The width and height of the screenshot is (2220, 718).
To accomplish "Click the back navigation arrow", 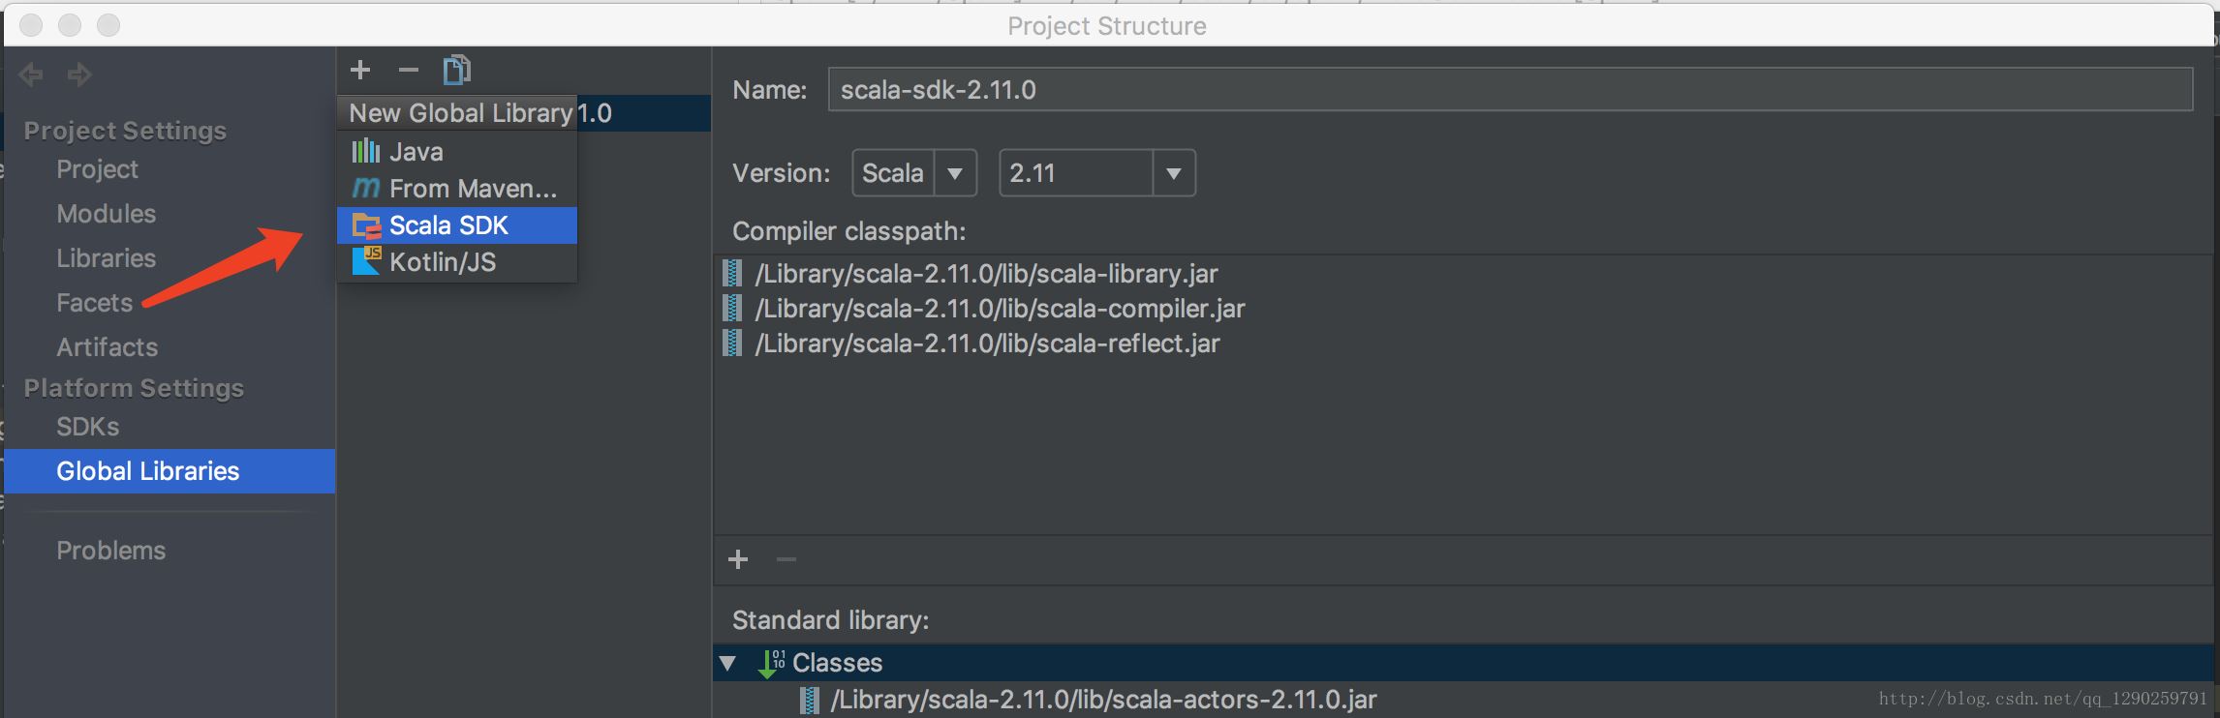I will (31, 75).
